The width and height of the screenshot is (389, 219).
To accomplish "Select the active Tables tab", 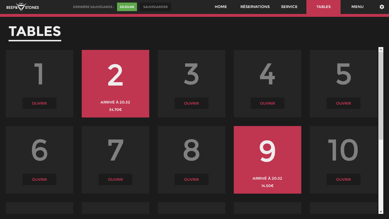I will tap(324, 7).
